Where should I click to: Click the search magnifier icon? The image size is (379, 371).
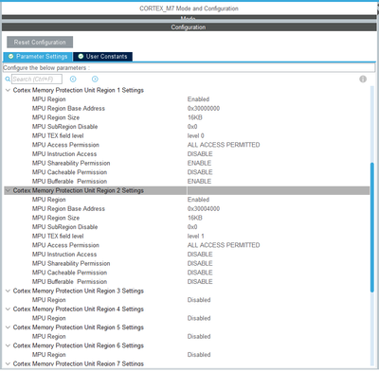(8, 79)
